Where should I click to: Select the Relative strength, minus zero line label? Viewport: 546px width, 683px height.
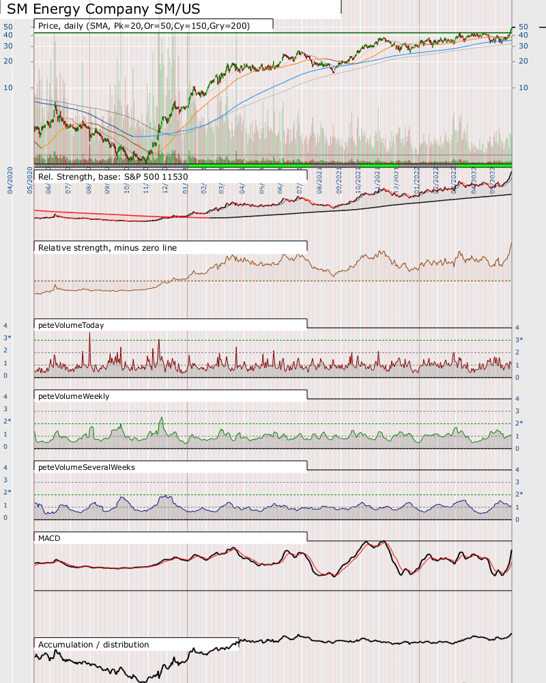click(108, 248)
